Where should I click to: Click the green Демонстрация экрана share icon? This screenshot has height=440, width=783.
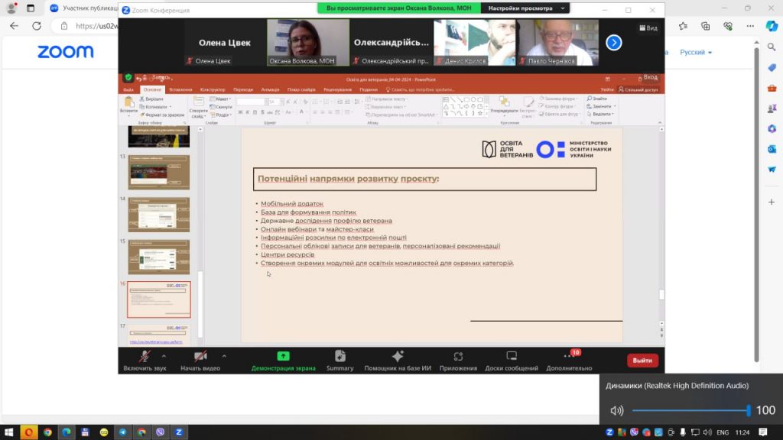pos(283,356)
